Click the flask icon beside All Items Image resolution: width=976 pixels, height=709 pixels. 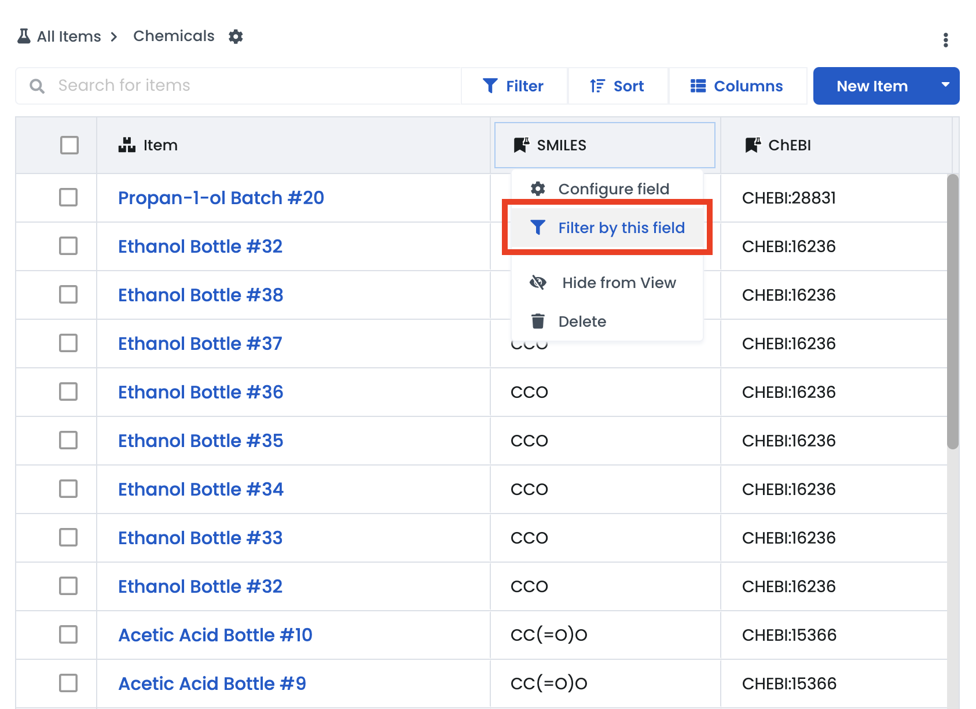click(x=24, y=36)
